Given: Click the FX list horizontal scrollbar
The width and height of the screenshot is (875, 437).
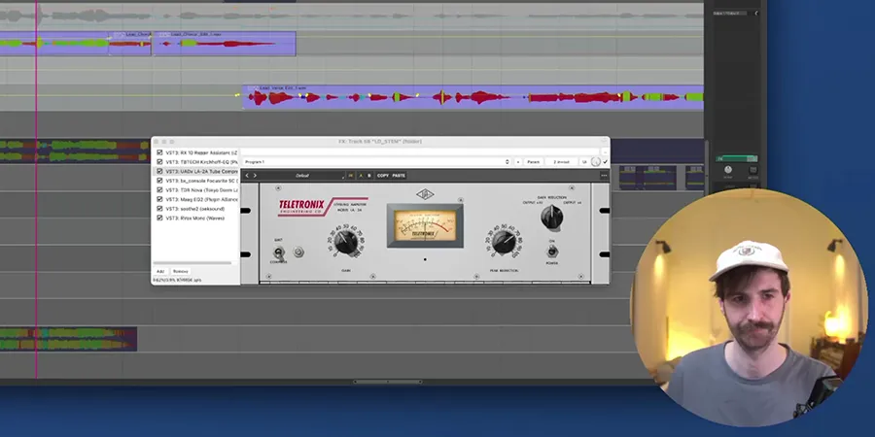Looking at the screenshot, I should [x=192, y=263].
